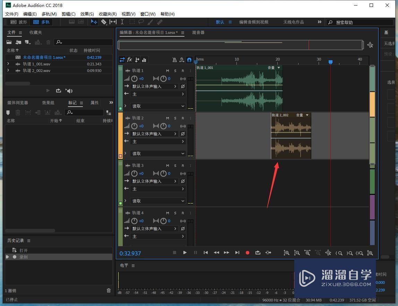
Task: Click the EQ bars icon in editor toolbar
Action: [144, 60]
